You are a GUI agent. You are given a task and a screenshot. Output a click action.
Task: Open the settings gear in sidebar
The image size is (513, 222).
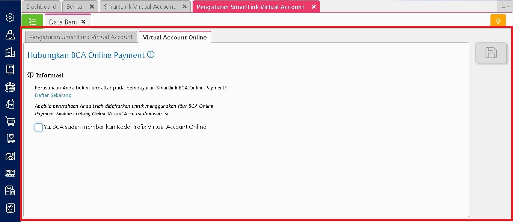[10, 17]
